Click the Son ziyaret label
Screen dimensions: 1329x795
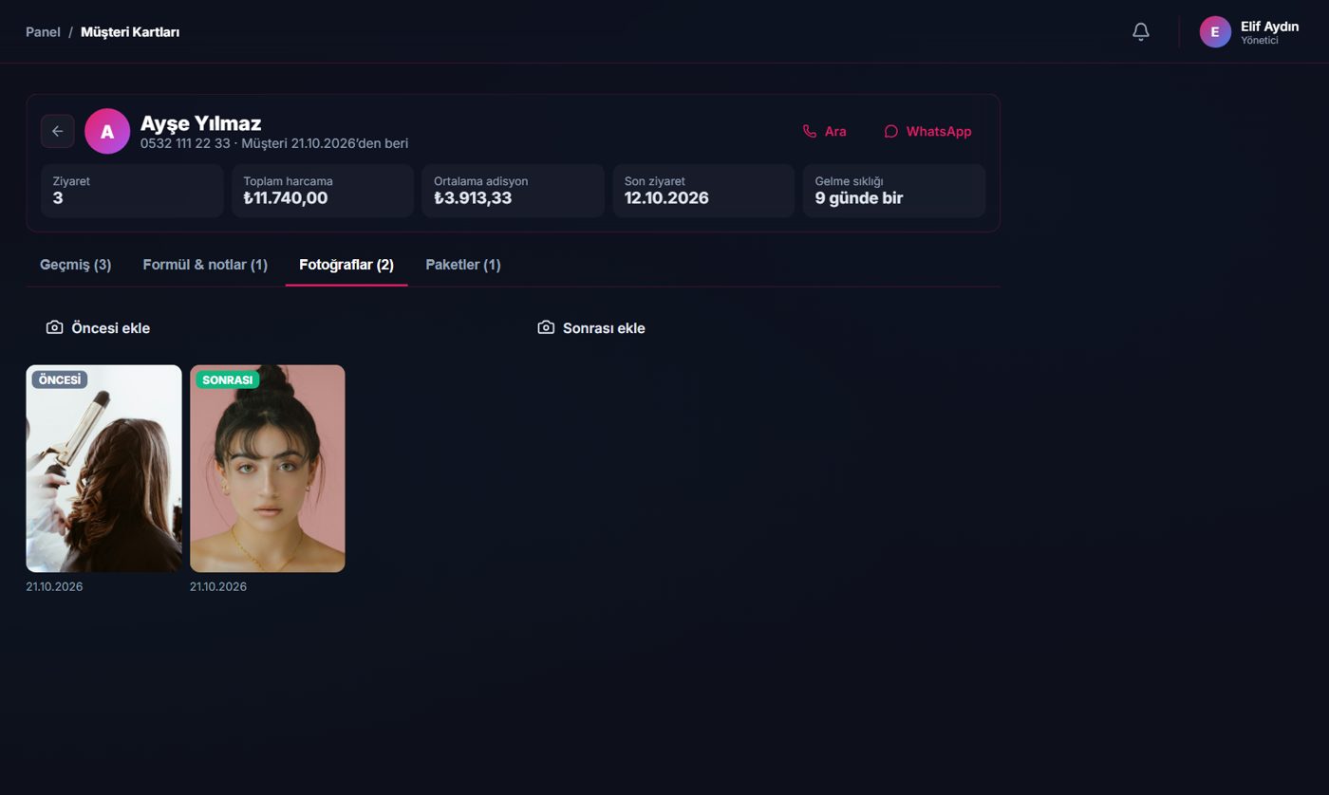pyautogui.click(x=655, y=181)
